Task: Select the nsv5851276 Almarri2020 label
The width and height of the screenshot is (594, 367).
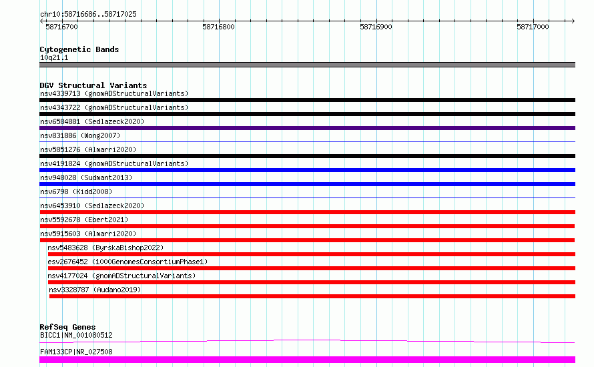Action: 88,149
